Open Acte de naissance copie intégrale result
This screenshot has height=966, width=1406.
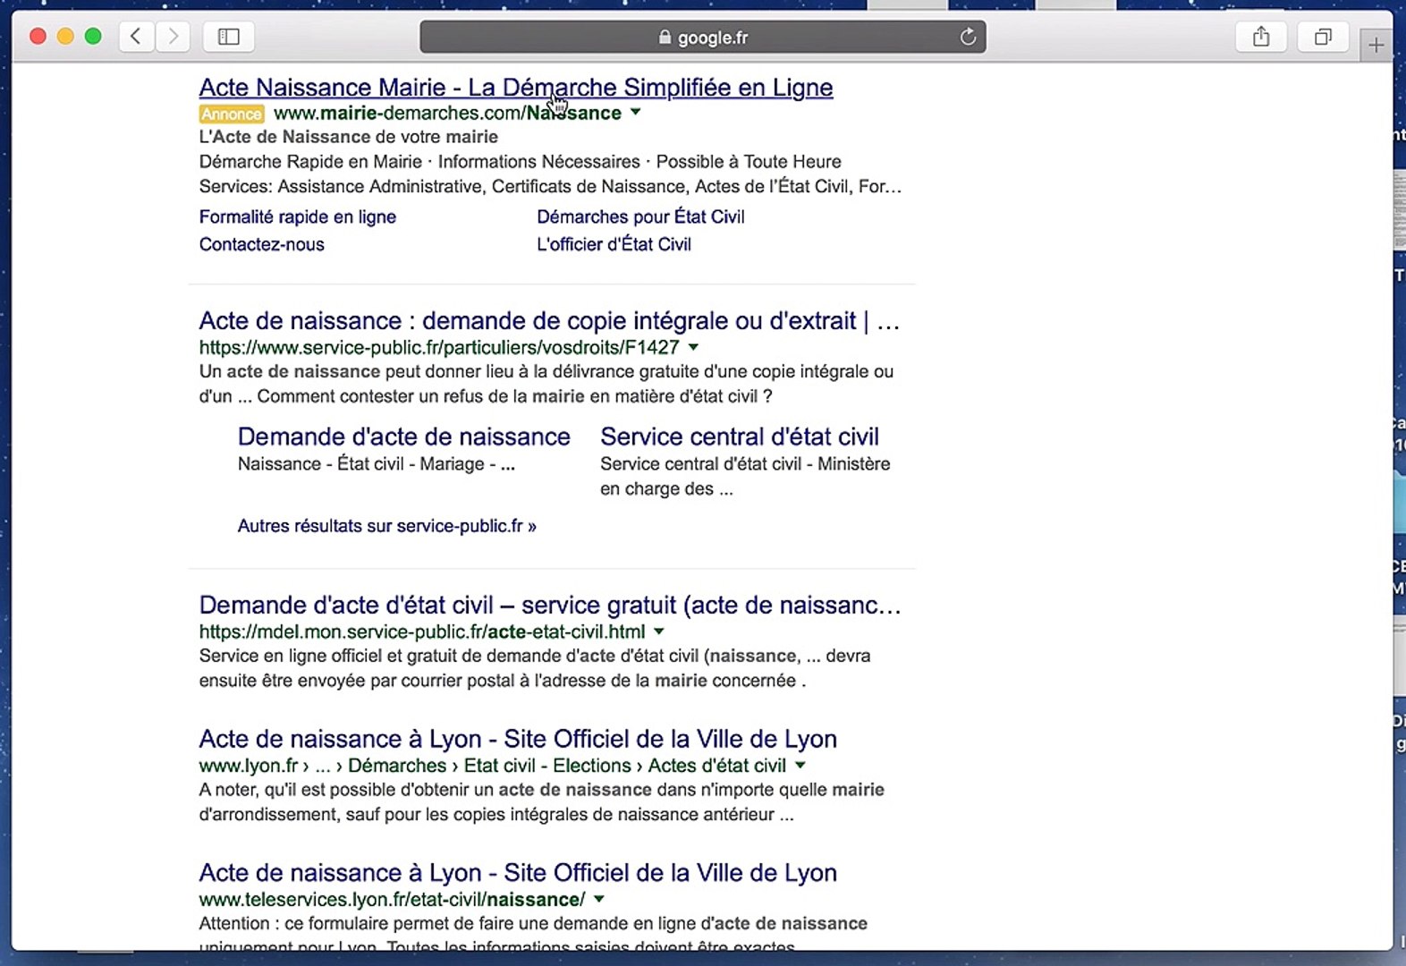tap(549, 321)
